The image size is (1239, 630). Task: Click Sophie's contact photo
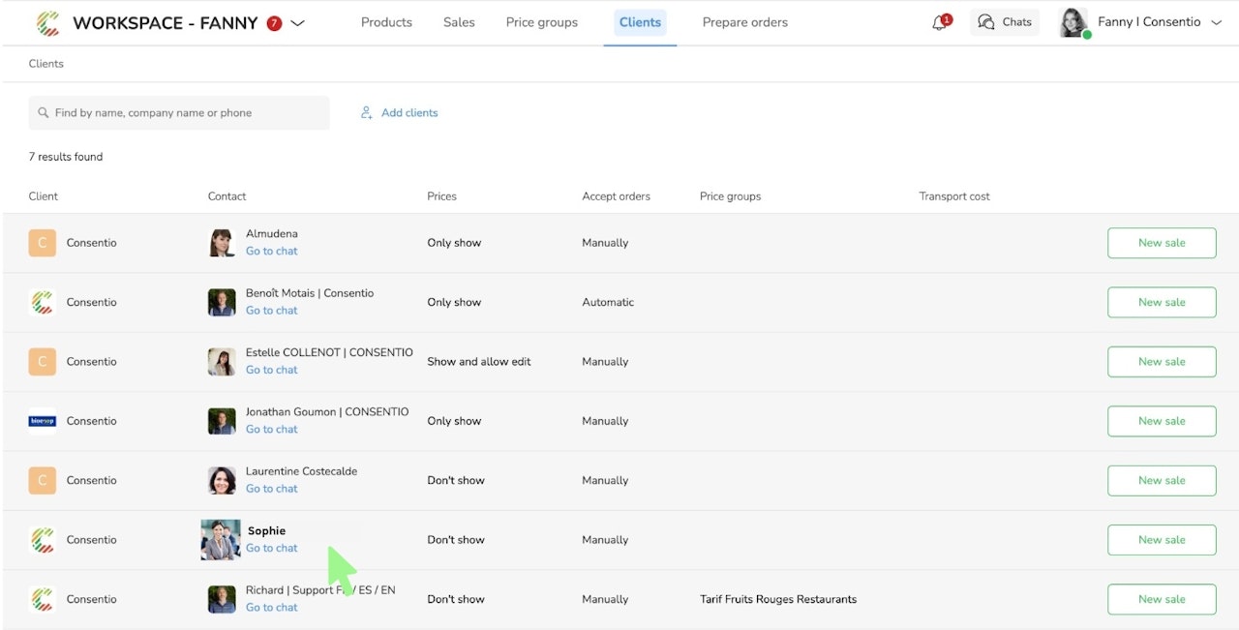click(x=221, y=540)
